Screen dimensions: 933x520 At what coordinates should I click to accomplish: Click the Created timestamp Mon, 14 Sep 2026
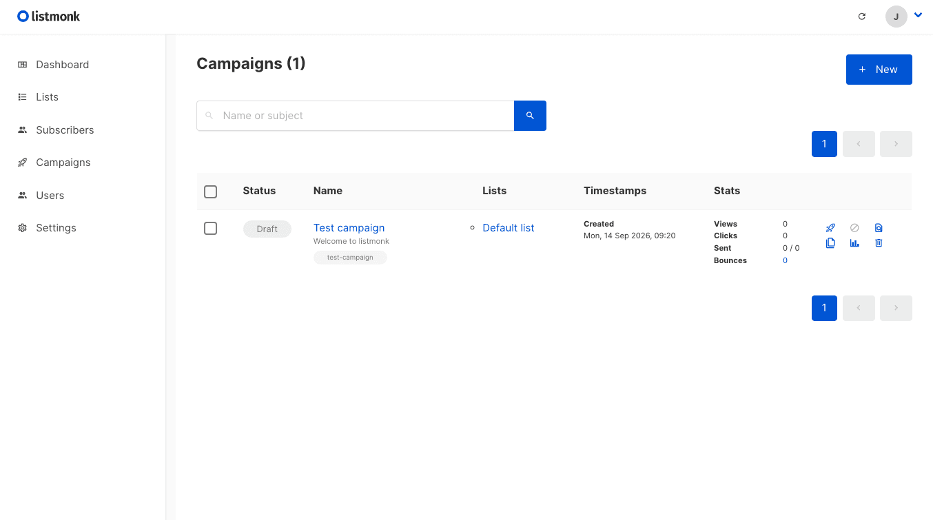(x=629, y=236)
